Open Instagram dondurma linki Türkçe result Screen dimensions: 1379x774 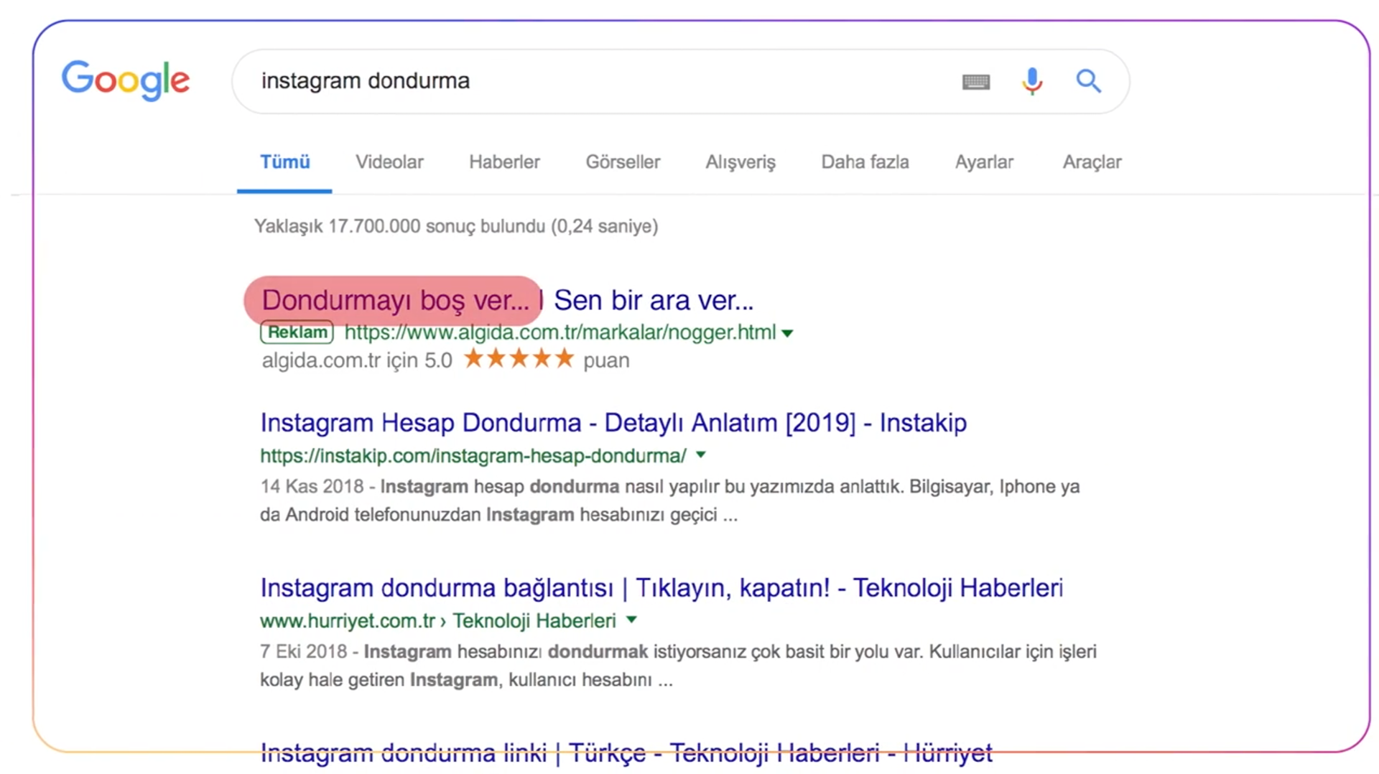(626, 753)
